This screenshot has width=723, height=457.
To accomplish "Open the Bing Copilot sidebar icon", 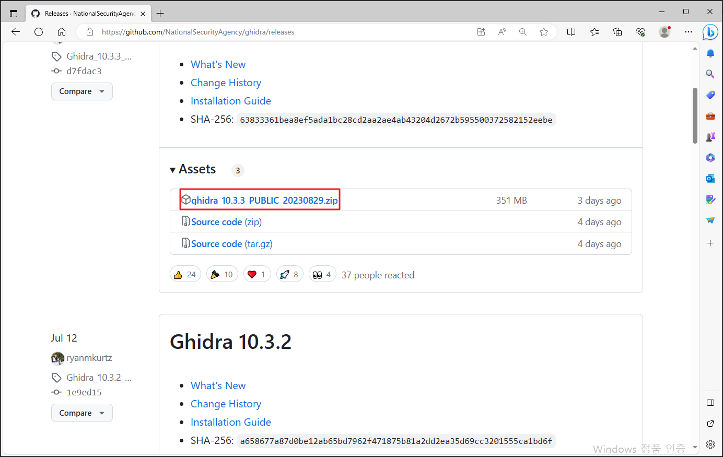I will 710,32.
